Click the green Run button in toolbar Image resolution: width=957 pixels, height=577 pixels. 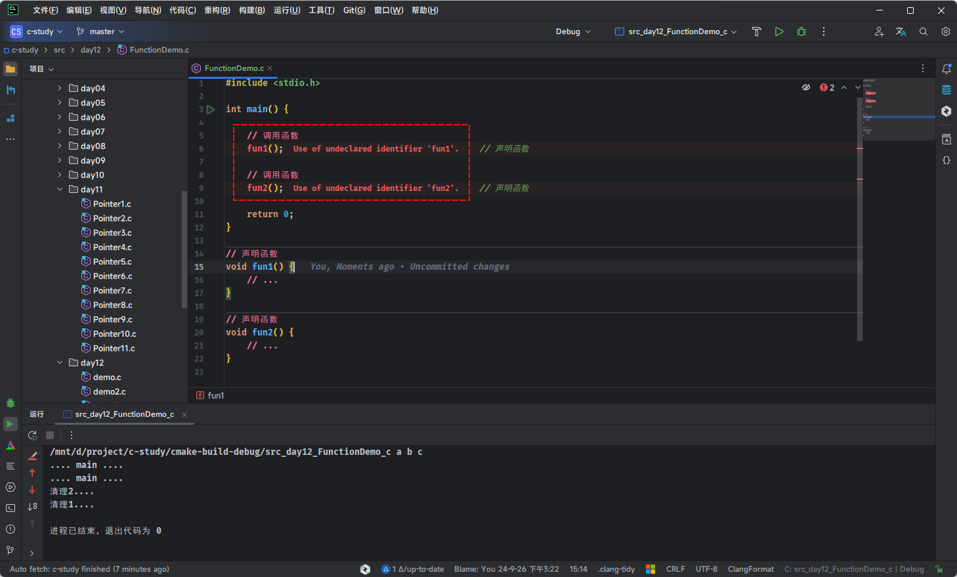tap(779, 32)
